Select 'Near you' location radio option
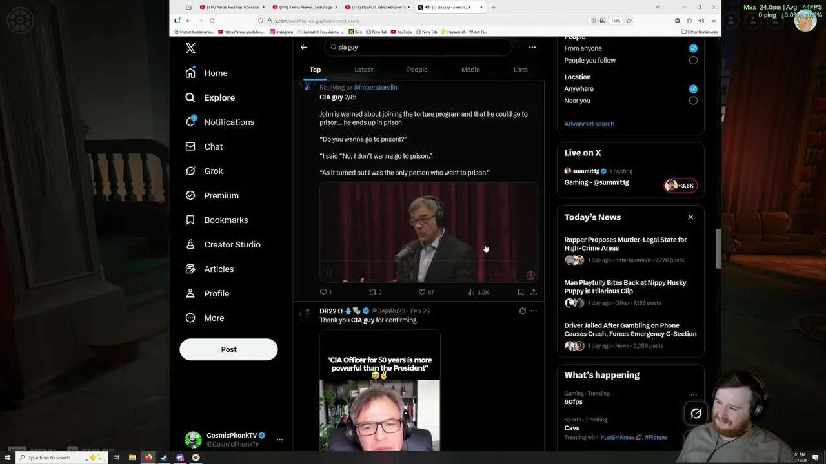 (693, 101)
